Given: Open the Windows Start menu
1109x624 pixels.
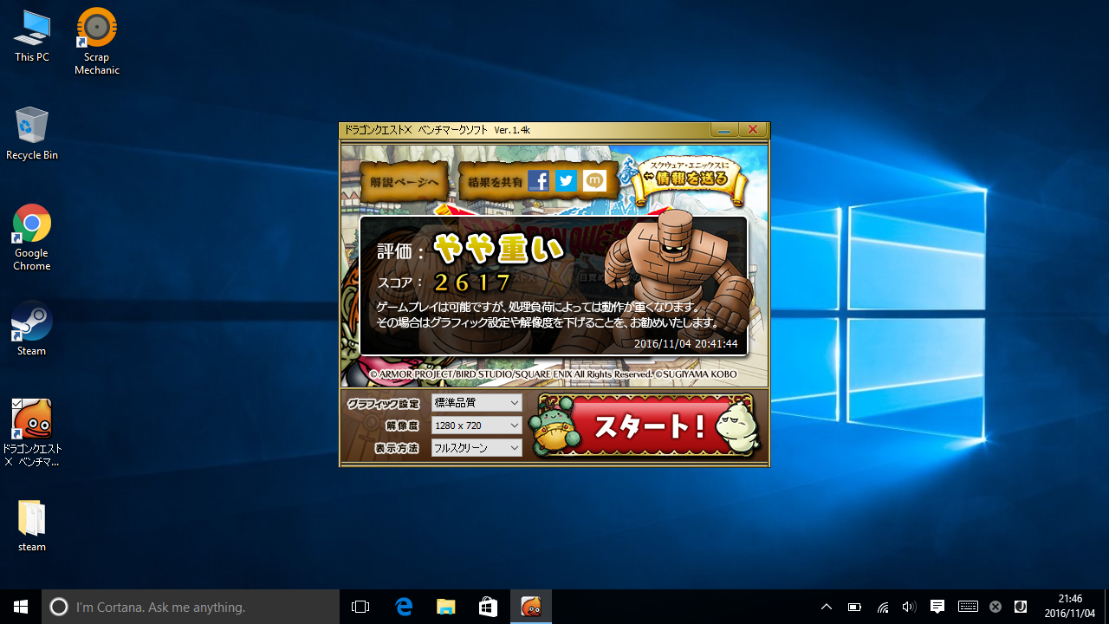Looking at the screenshot, I should tap(21, 607).
